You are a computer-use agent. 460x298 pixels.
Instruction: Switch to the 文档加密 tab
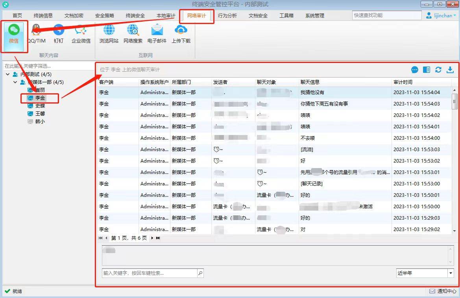[x=74, y=16]
